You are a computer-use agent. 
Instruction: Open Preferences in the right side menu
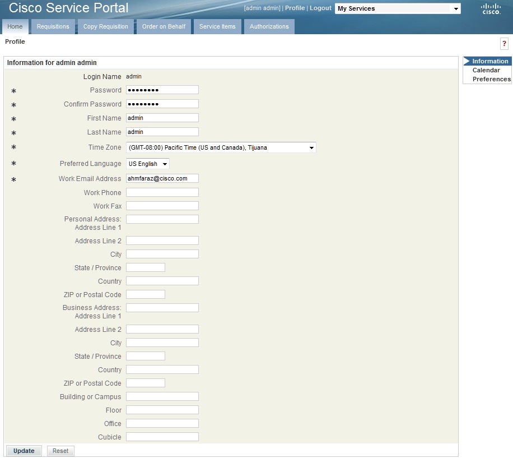(x=492, y=79)
